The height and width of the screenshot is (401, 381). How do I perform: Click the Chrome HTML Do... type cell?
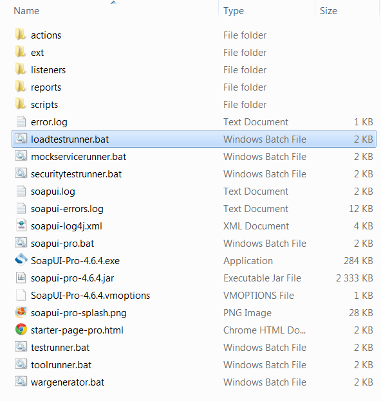(265, 330)
